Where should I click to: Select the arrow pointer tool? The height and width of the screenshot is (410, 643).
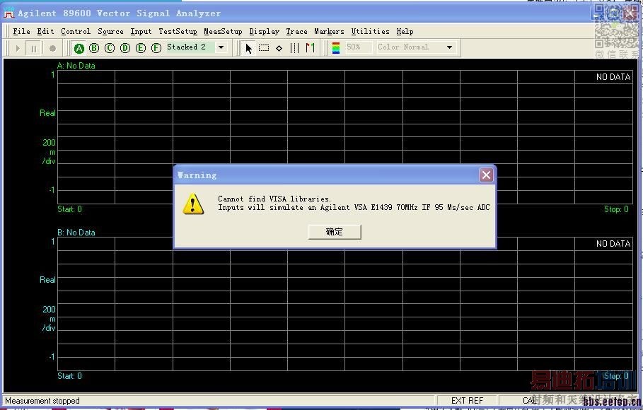(248, 48)
